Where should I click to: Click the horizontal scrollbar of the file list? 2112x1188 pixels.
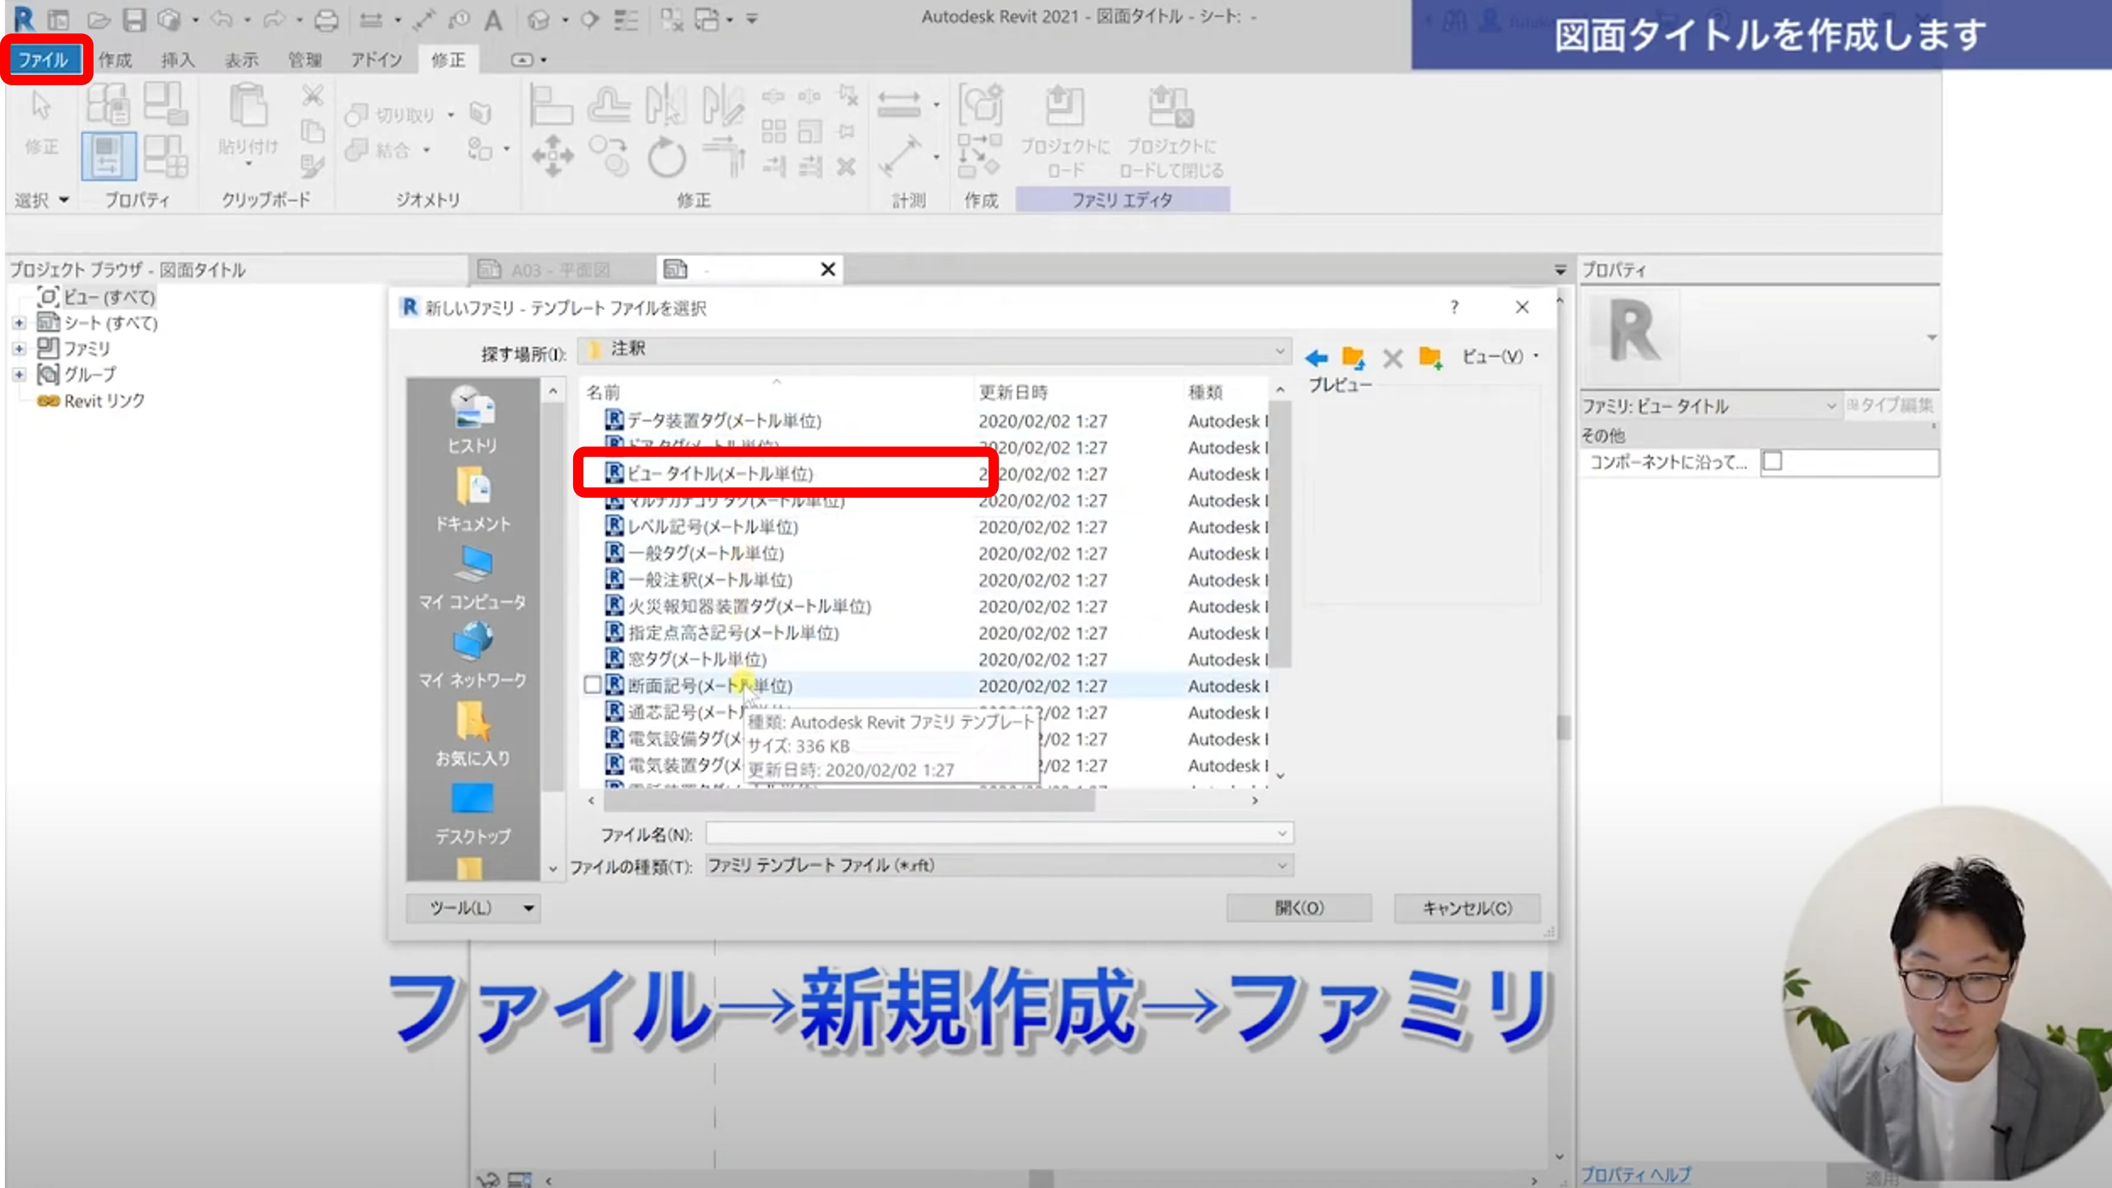point(849,801)
